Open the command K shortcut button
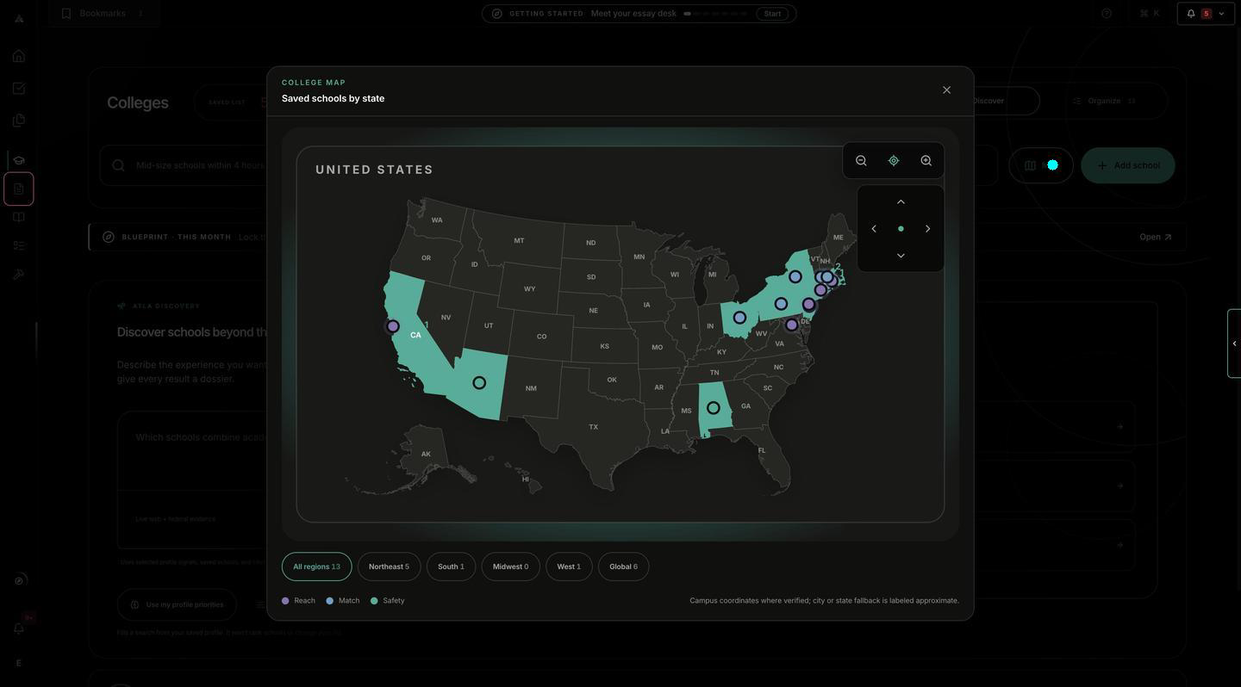Image resolution: width=1241 pixels, height=687 pixels. tap(1150, 13)
